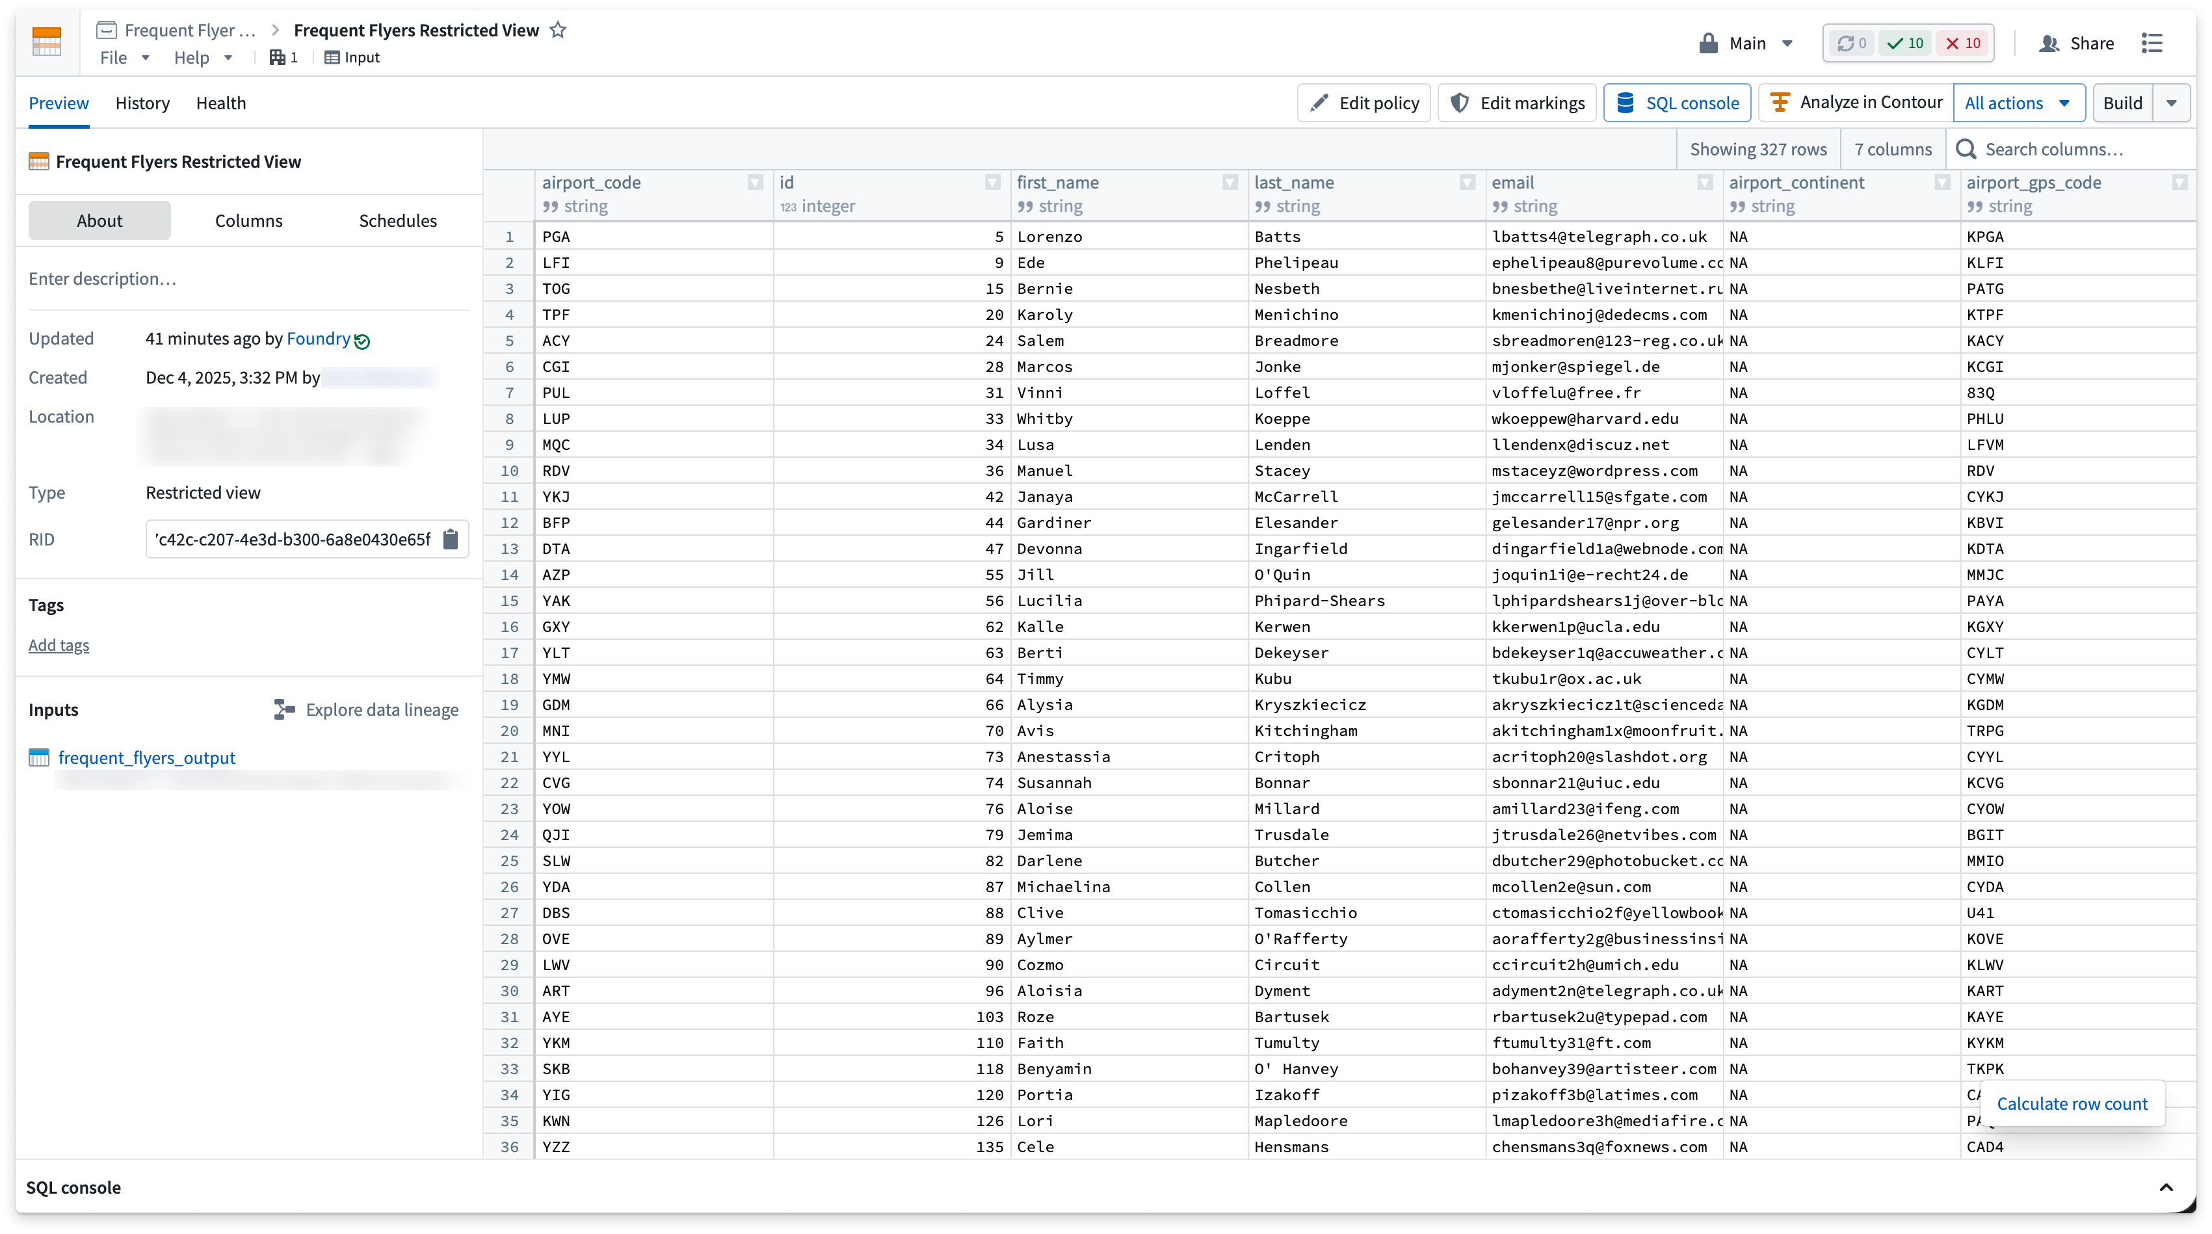Open filter menu for email column
The width and height of the screenshot is (2212, 1234).
click(x=1705, y=182)
